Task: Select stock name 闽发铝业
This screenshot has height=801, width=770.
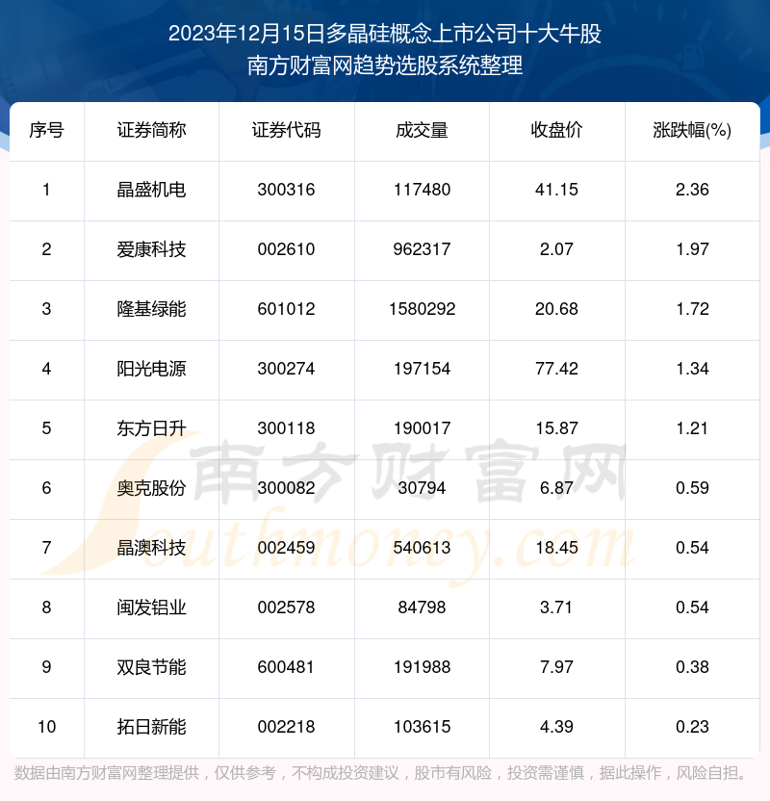Action: [151, 607]
